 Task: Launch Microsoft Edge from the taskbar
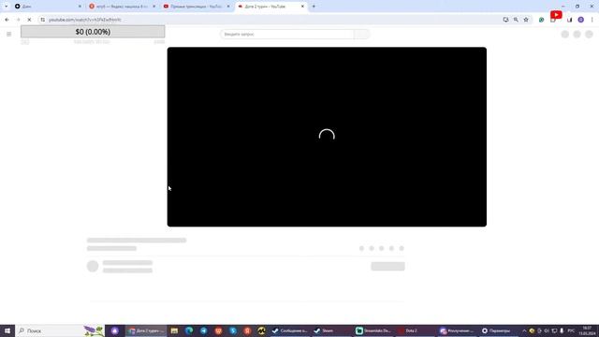pyautogui.click(x=189, y=330)
